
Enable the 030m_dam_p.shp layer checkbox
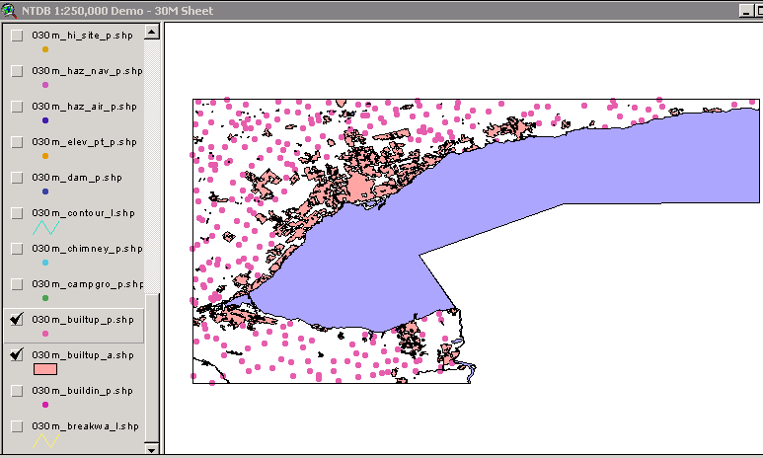tap(17, 178)
